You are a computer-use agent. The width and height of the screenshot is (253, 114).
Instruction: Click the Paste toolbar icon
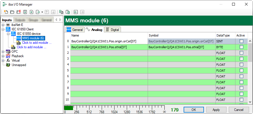67,12
